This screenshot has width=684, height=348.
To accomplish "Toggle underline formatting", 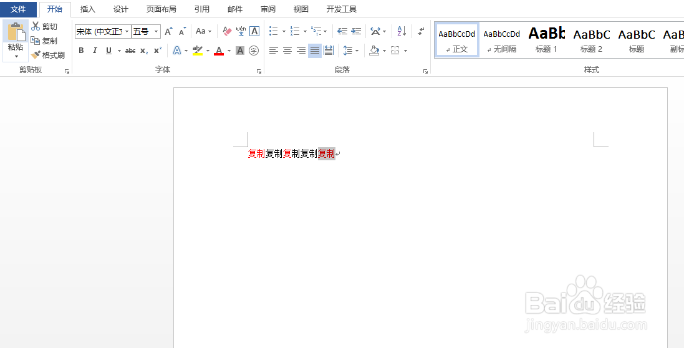I will [108, 51].
